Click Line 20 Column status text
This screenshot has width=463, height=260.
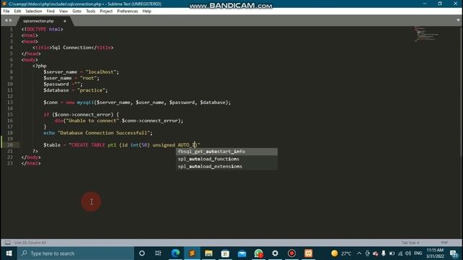coord(30,243)
